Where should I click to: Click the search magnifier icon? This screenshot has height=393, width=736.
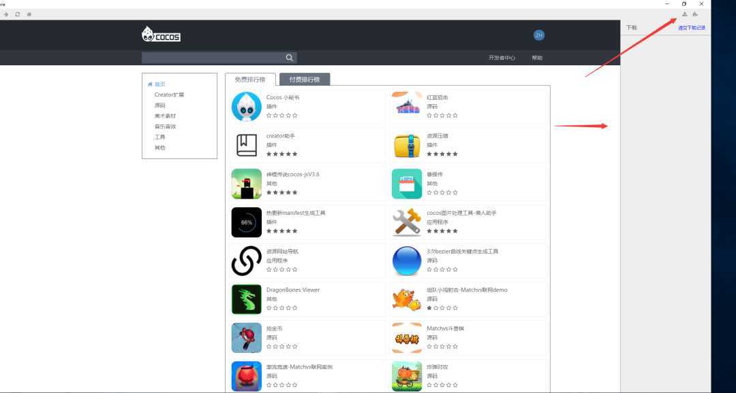289,57
